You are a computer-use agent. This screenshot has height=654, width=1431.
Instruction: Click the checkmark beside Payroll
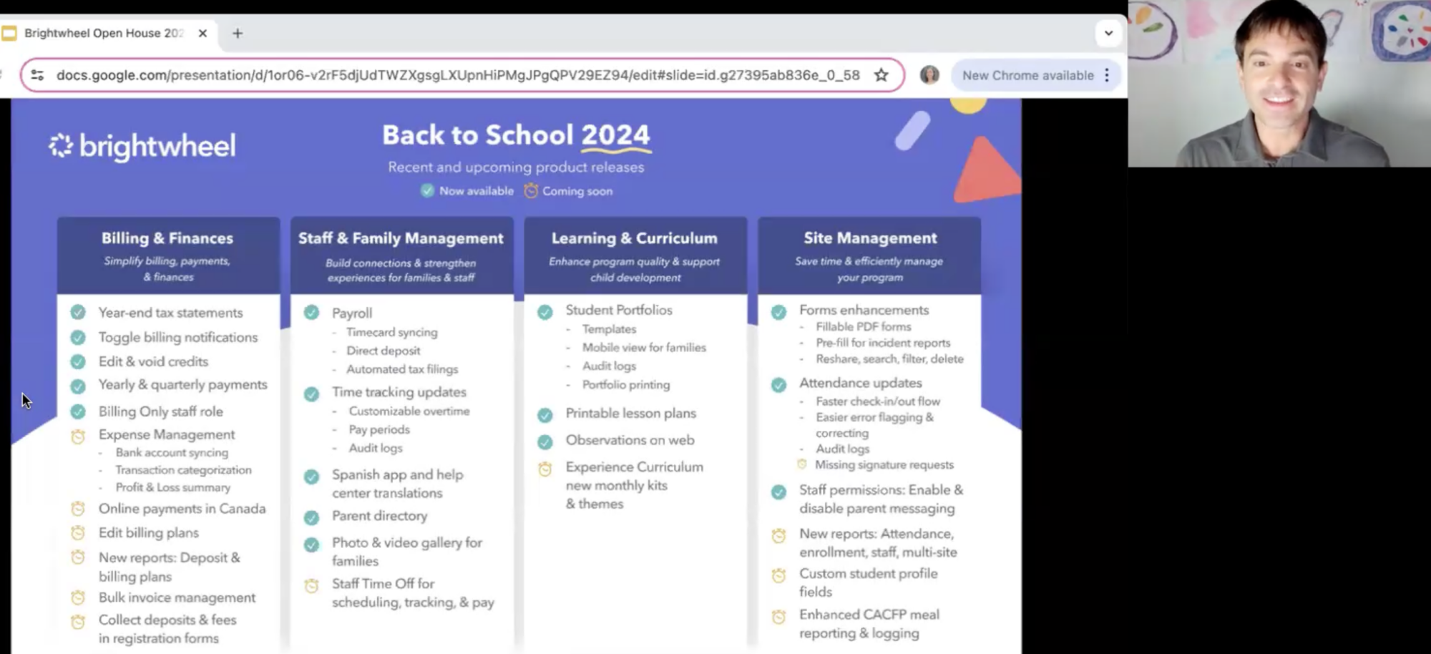click(311, 313)
